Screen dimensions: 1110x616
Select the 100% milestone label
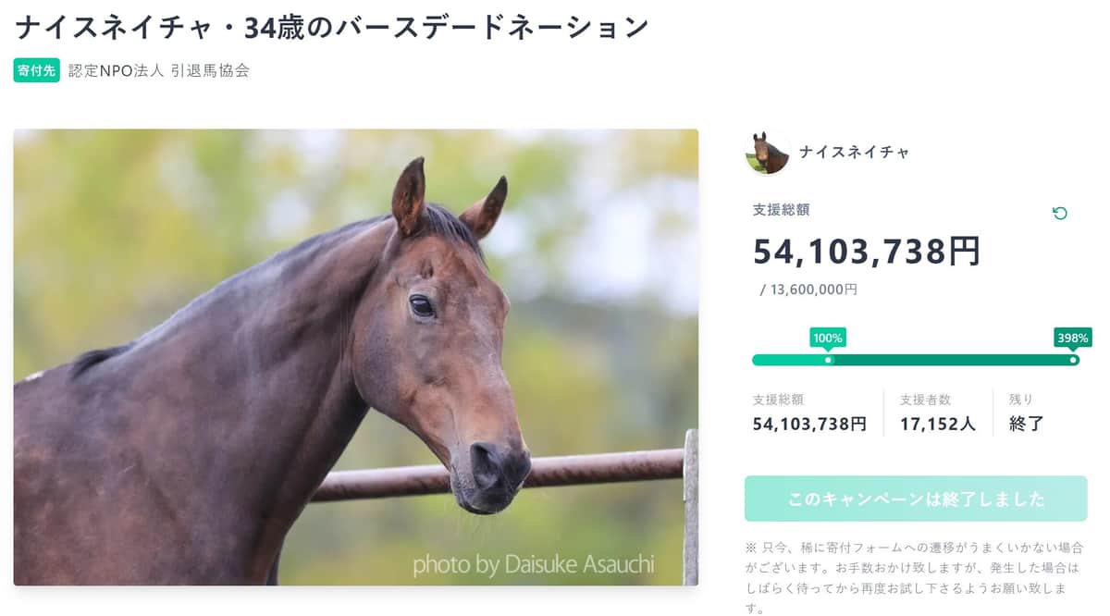pyautogui.click(x=827, y=338)
